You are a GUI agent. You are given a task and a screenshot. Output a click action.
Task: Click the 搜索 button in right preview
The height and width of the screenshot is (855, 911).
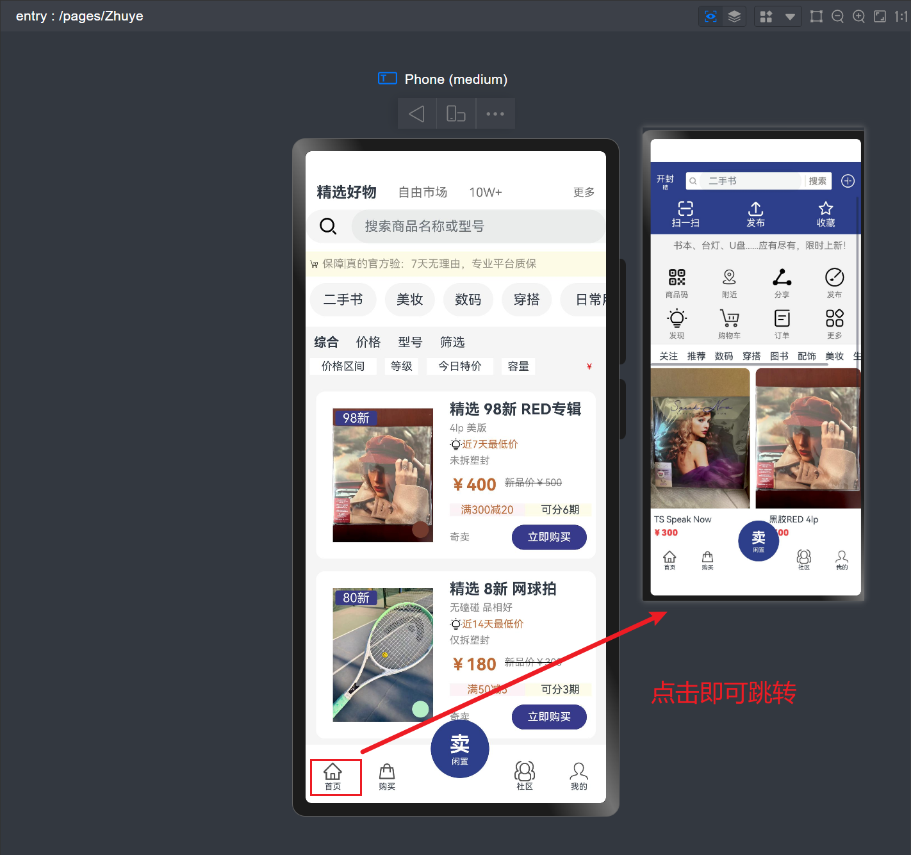coord(817,181)
